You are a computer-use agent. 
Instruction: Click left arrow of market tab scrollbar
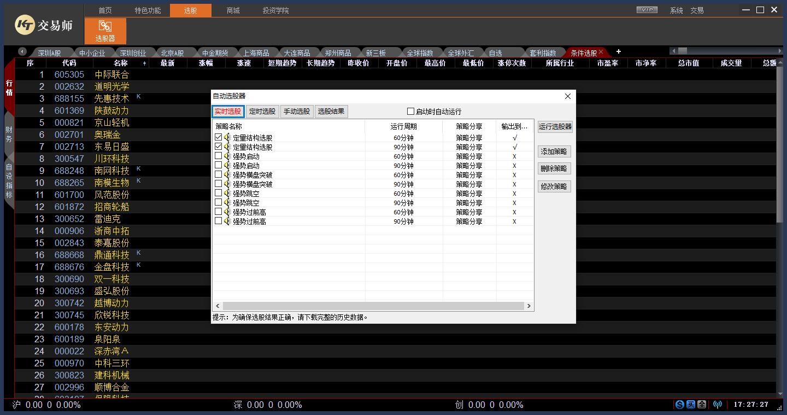[x=674, y=51]
